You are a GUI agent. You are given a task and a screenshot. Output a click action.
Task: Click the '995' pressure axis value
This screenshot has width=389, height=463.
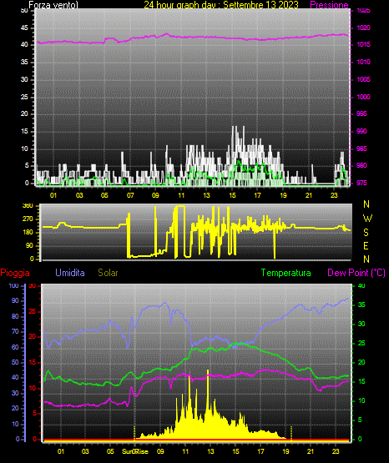(361, 113)
